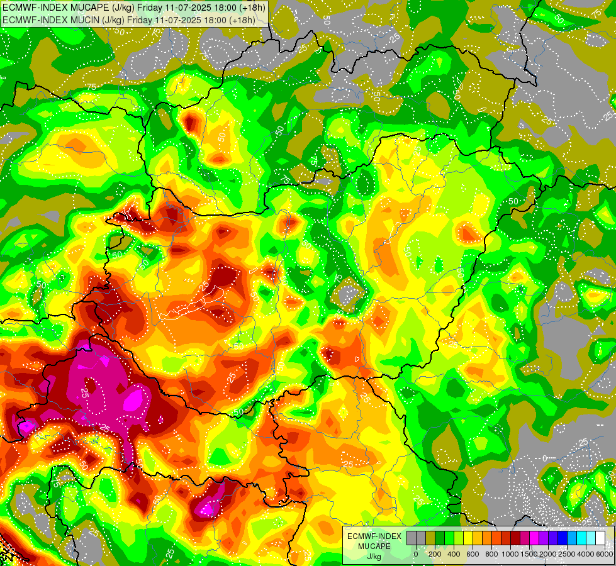The height and width of the screenshot is (566, 616).
Task: Click the white legend swatch before 6000
Action: point(600,538)
